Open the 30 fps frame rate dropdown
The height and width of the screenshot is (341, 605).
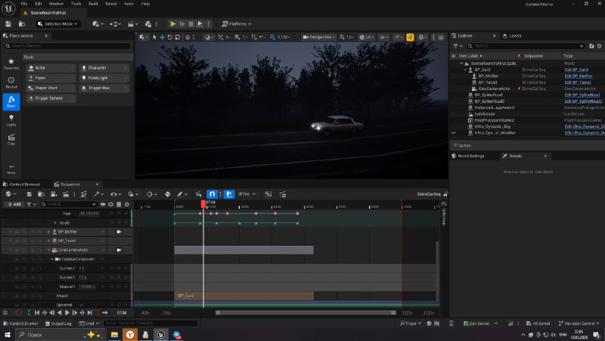247,194
